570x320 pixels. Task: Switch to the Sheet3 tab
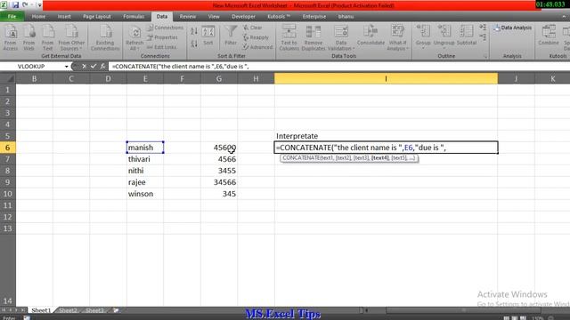pos(95,310)
